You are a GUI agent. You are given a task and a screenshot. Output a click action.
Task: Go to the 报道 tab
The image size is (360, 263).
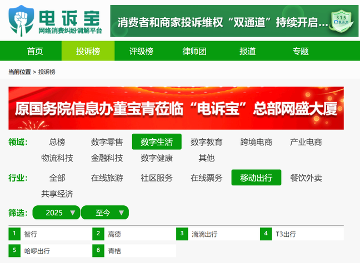(247, 51)
